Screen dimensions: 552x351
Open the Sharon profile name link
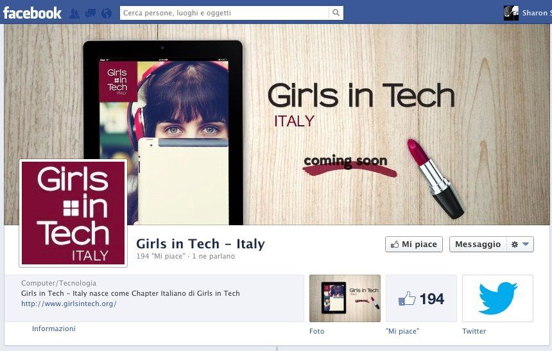pos(537,13)
